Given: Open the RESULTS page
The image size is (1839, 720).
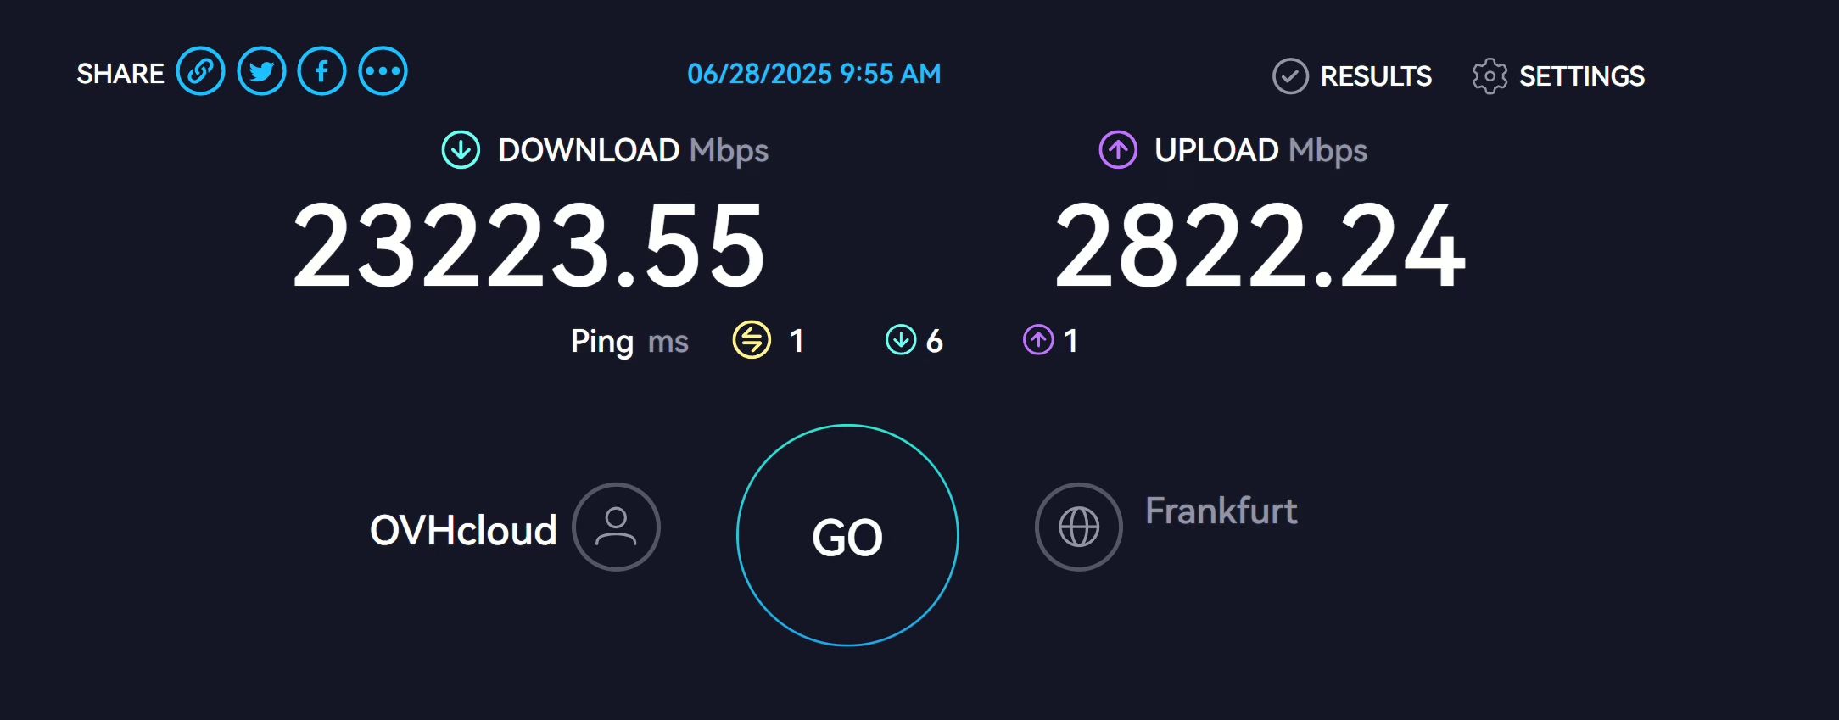Looking at the screenshot, I should 1376,76.
